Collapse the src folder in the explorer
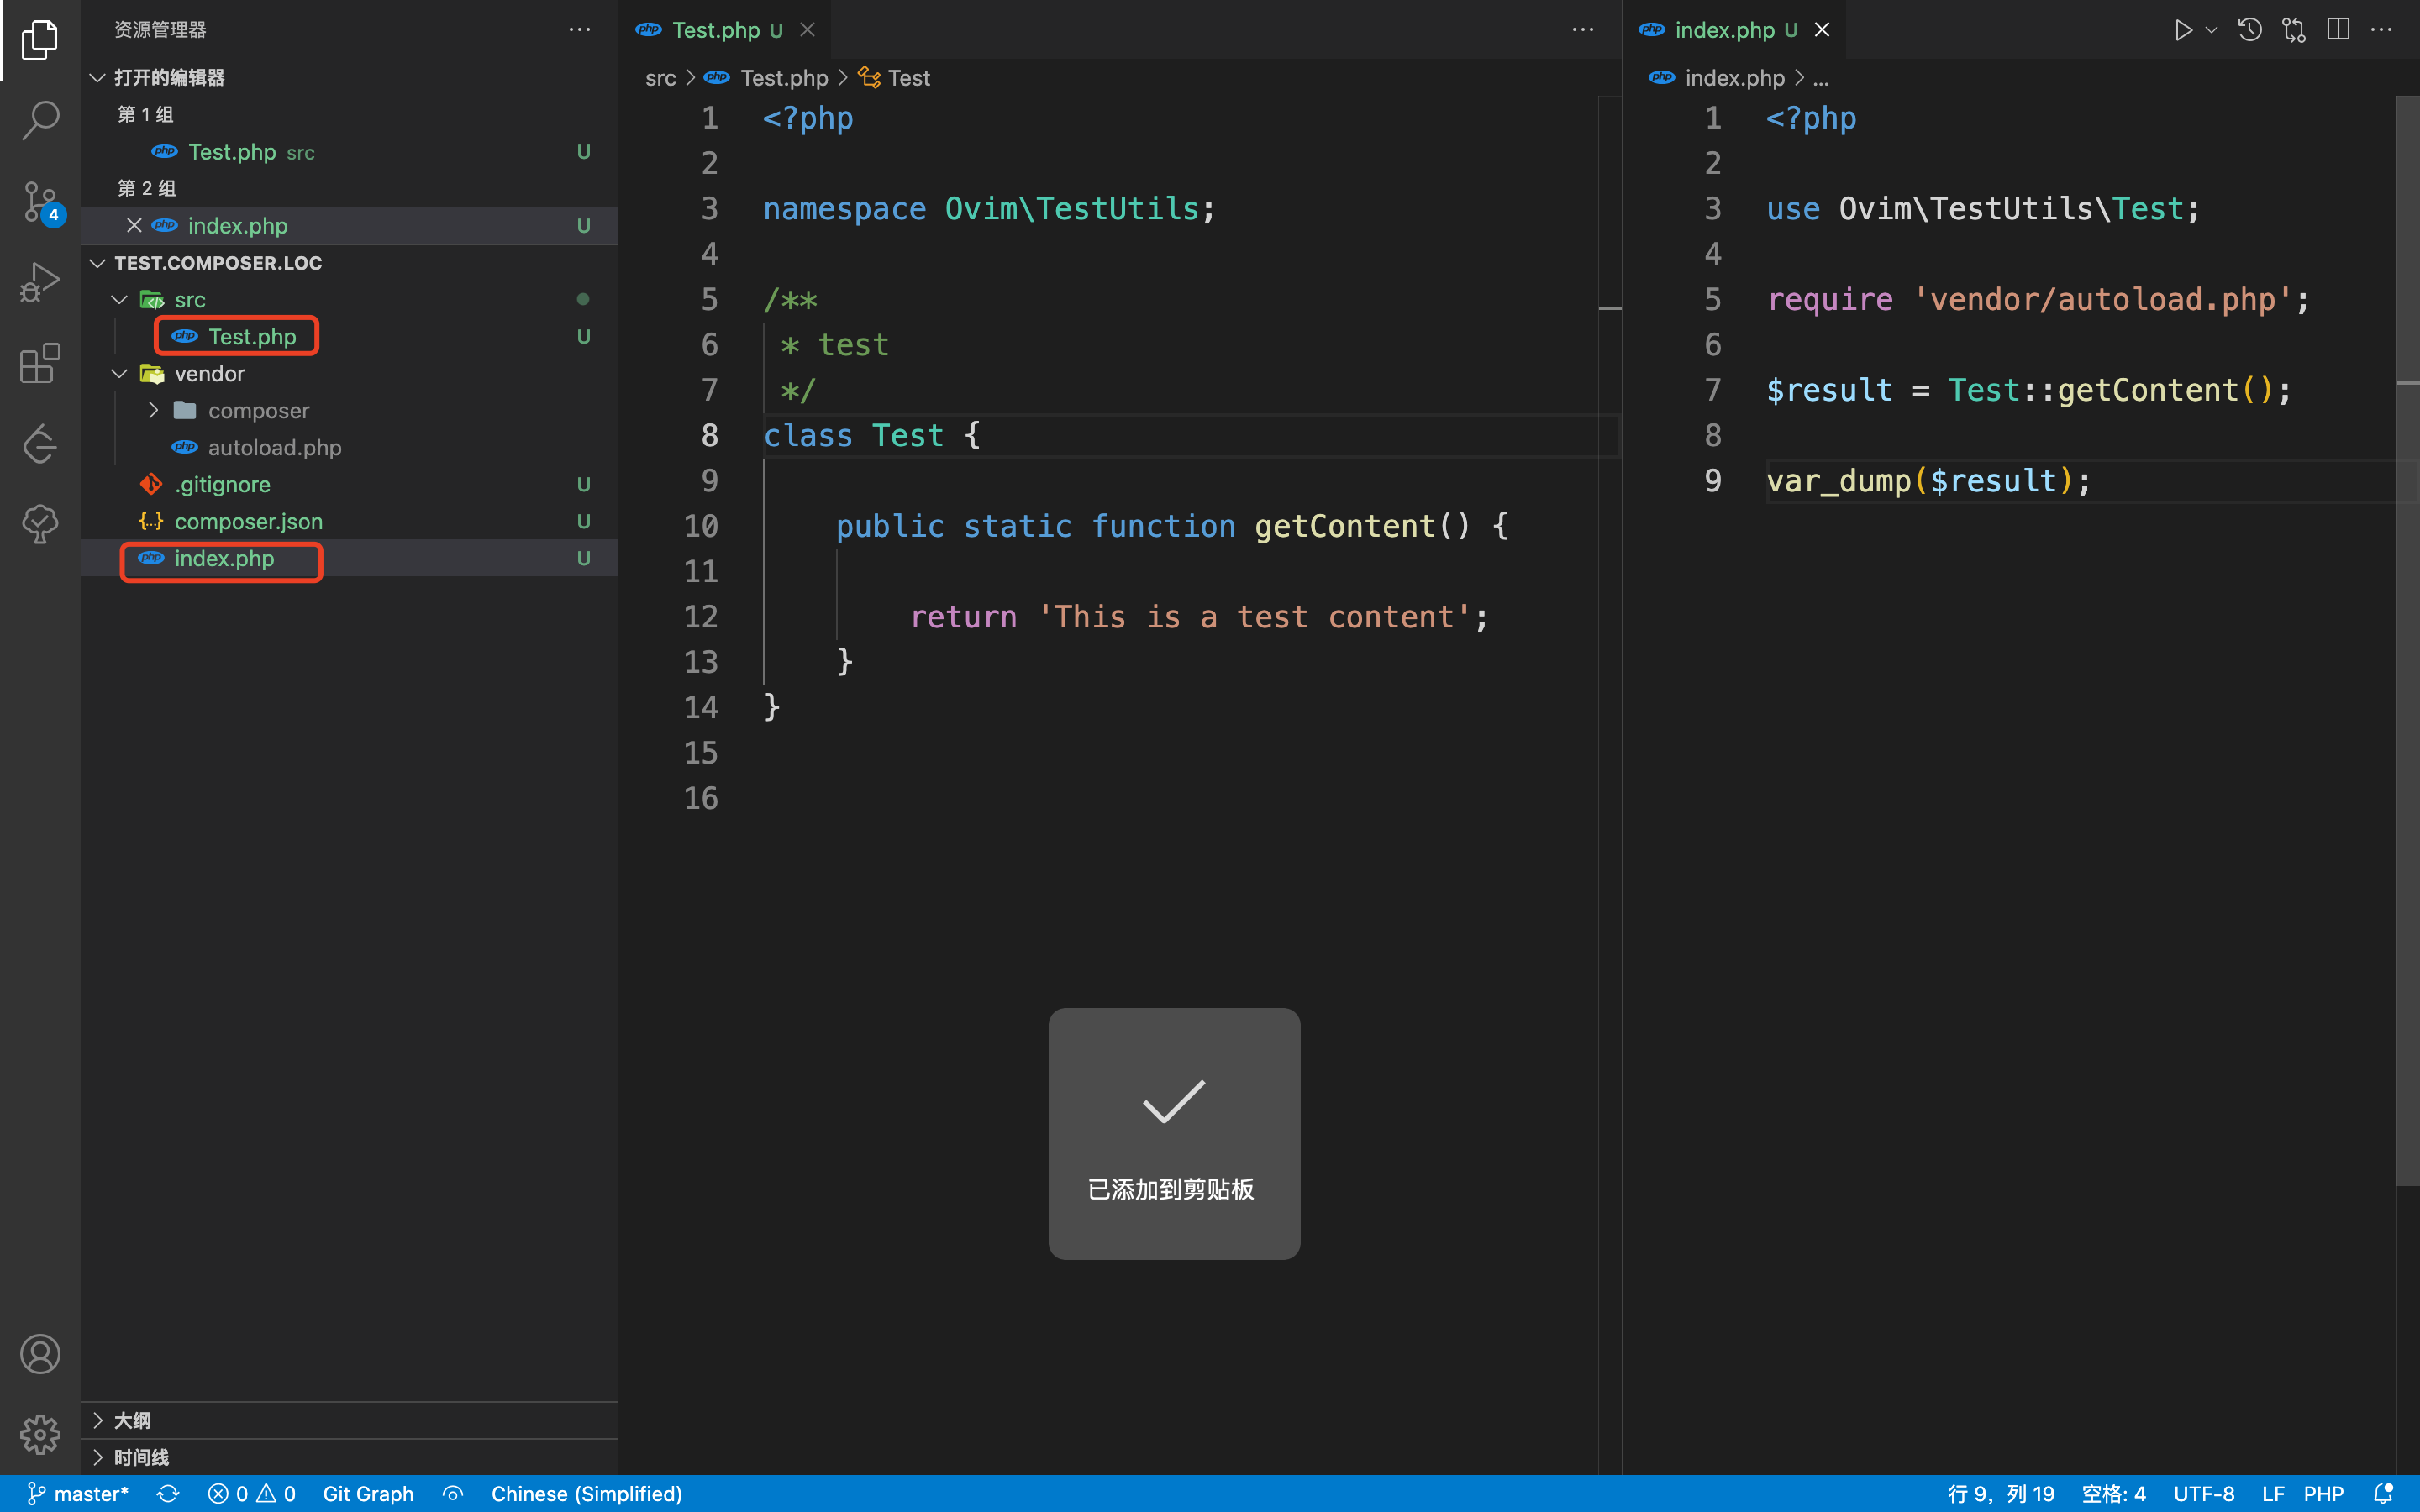Viewport: 2420px width, 1512px height. tap(120, 300)
